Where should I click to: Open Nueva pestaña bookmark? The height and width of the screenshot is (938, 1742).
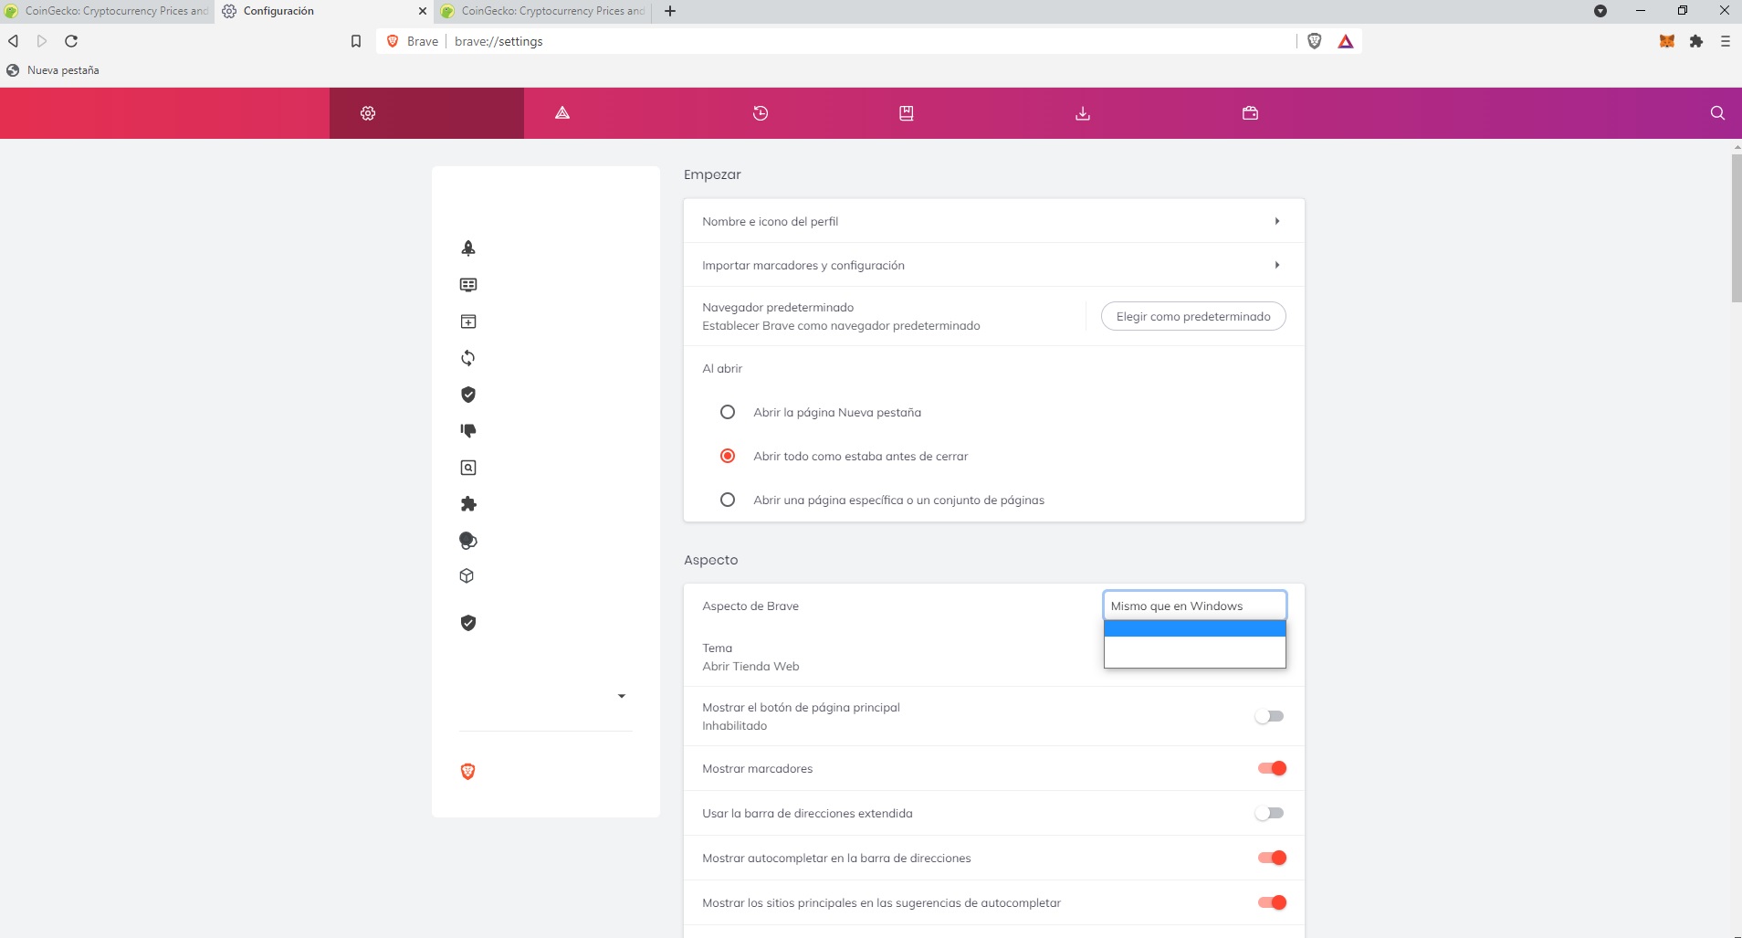(x=53, y=70)
